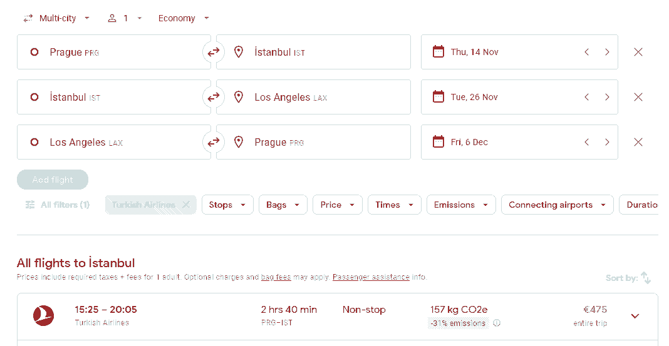The width and height of the screenshot is (669, 346).
Task: Open the passenger count dropdown
Action: (125, 18)
